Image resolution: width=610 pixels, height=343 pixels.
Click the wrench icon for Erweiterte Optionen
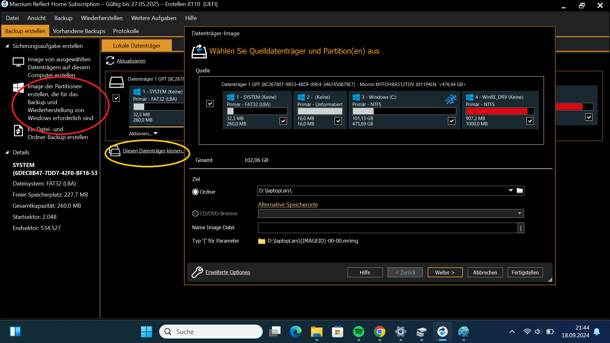click(x=197, y=272)
